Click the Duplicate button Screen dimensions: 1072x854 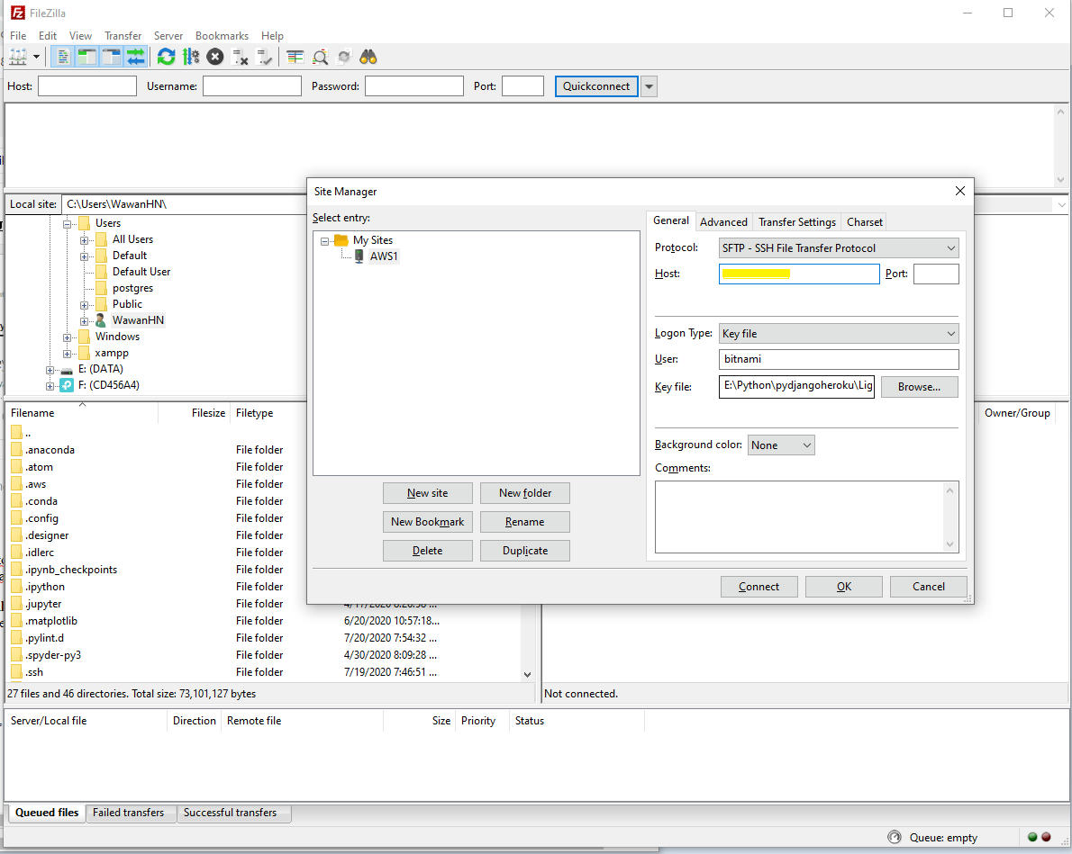pos(525,551)
